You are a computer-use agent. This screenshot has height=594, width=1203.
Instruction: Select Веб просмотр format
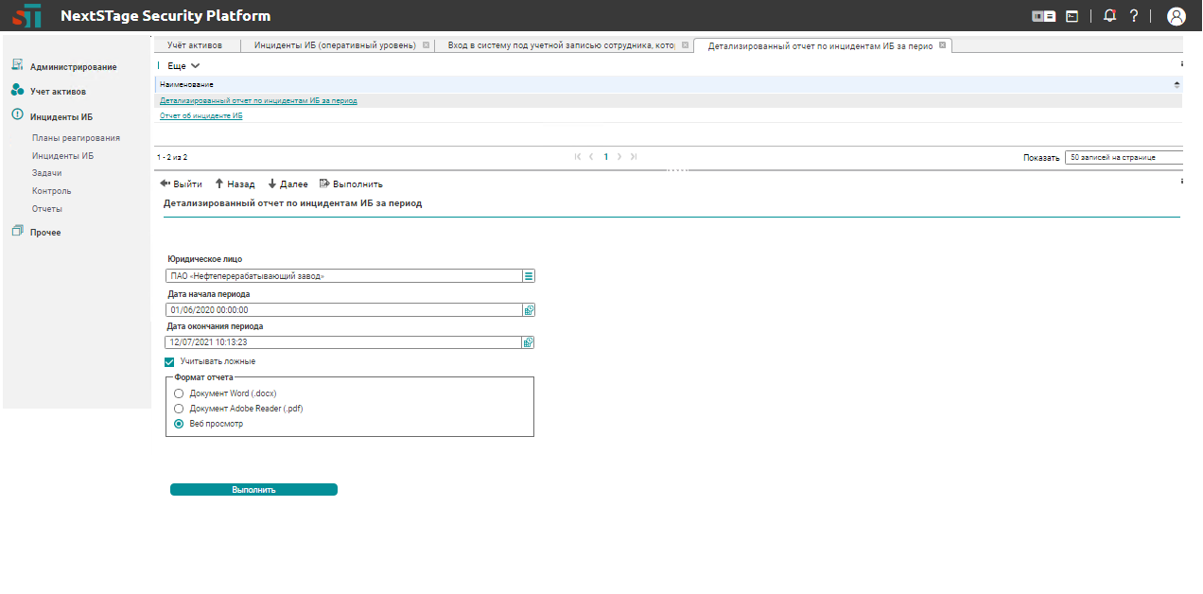tap(179, 424)
